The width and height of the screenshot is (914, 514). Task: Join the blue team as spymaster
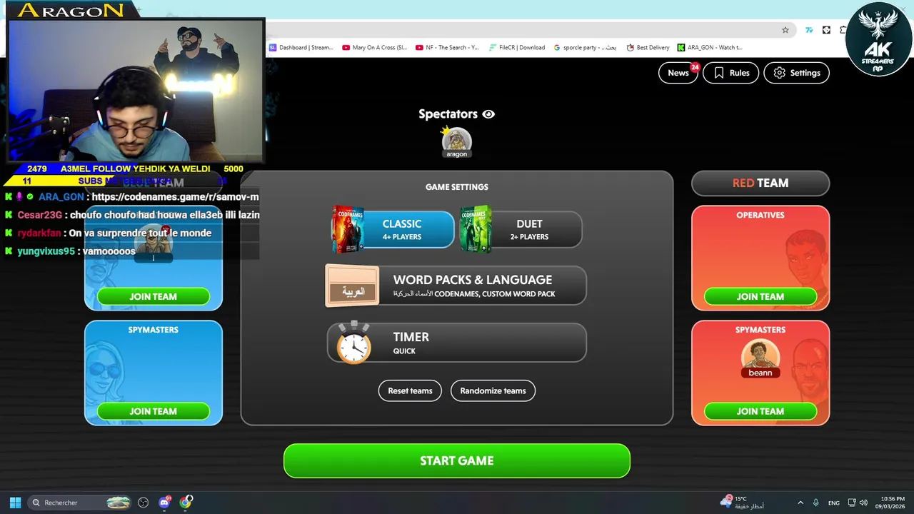(x=154, y=411)
